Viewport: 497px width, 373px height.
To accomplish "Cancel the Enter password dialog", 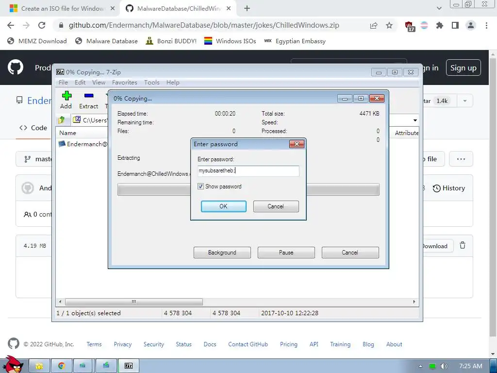I will click(276, 206).
